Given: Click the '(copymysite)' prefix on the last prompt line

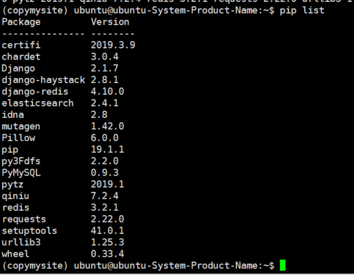Looking at the screenshot, I should click(35, 266).
